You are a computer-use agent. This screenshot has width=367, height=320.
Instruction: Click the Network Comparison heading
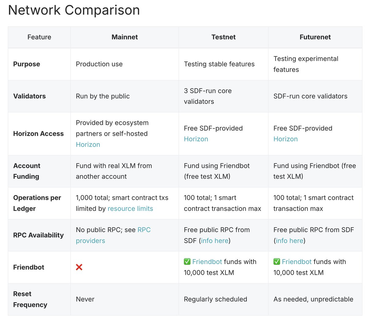(x=74, y=10)
